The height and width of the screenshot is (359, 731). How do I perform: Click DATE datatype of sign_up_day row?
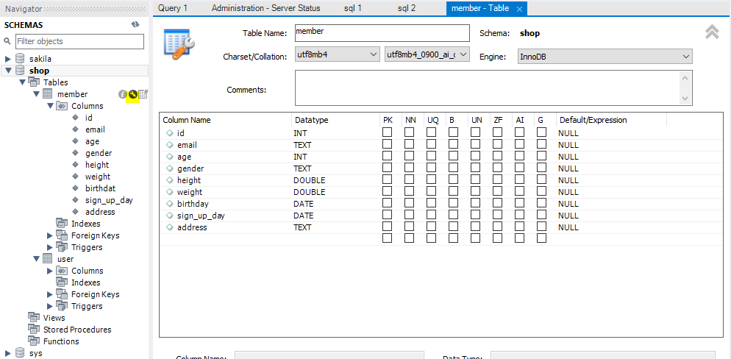pos(304,216)
